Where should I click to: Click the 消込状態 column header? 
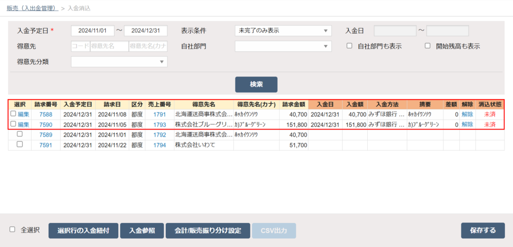tap(490, 104)
